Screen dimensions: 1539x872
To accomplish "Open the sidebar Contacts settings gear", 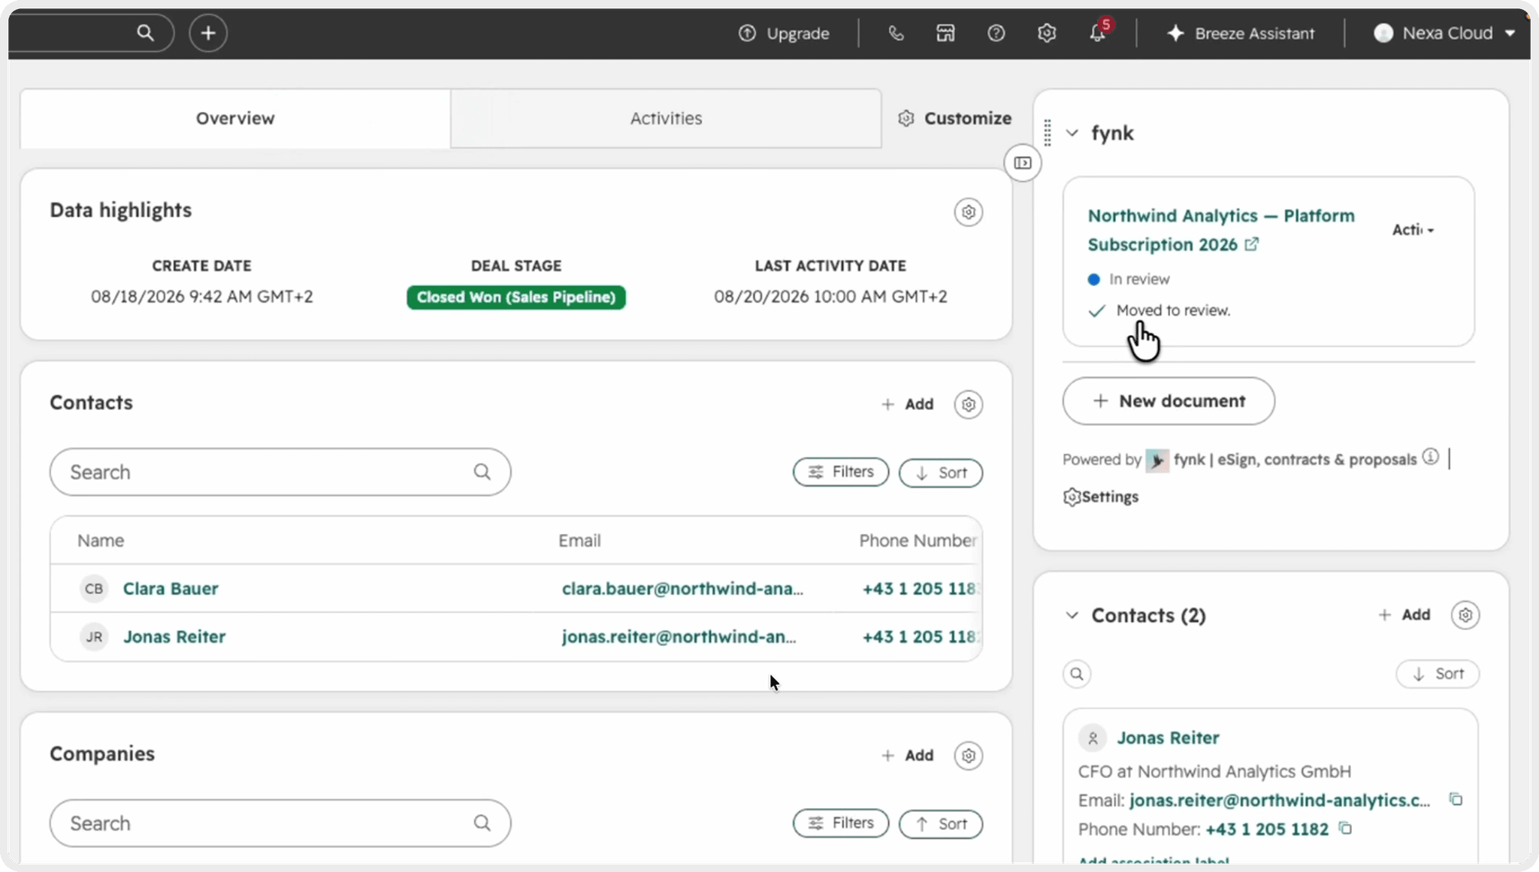I will point(1465,616).
